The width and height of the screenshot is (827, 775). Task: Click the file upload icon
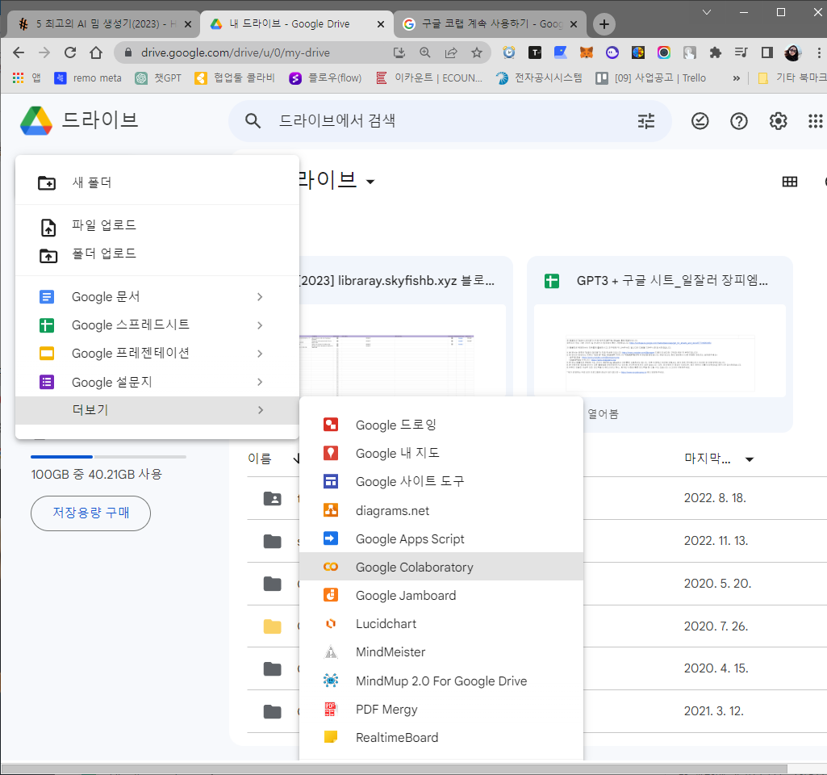(x=48, y=228)
